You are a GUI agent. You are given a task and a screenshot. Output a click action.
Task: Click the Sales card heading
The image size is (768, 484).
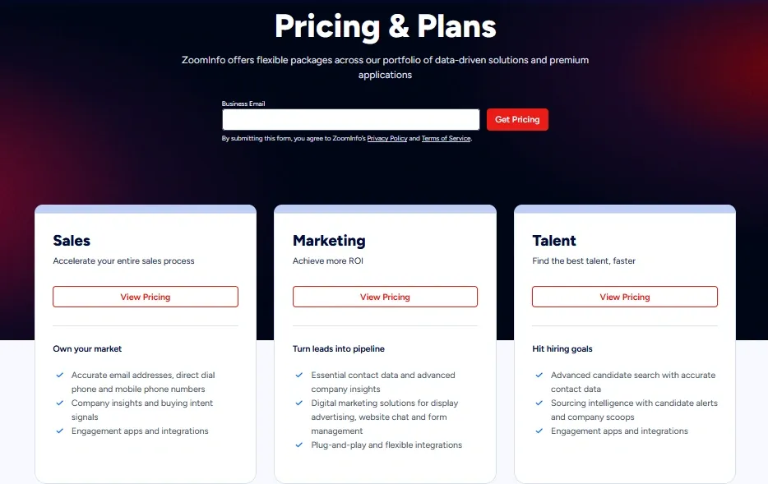point(72,241)
